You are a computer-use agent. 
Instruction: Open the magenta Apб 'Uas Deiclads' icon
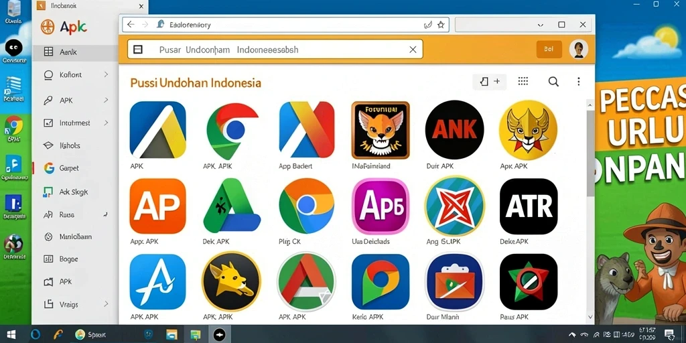coord(381,206)
